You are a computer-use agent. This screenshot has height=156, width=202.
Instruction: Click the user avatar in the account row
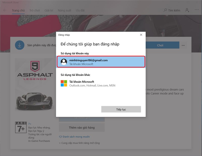click(64, 62)
